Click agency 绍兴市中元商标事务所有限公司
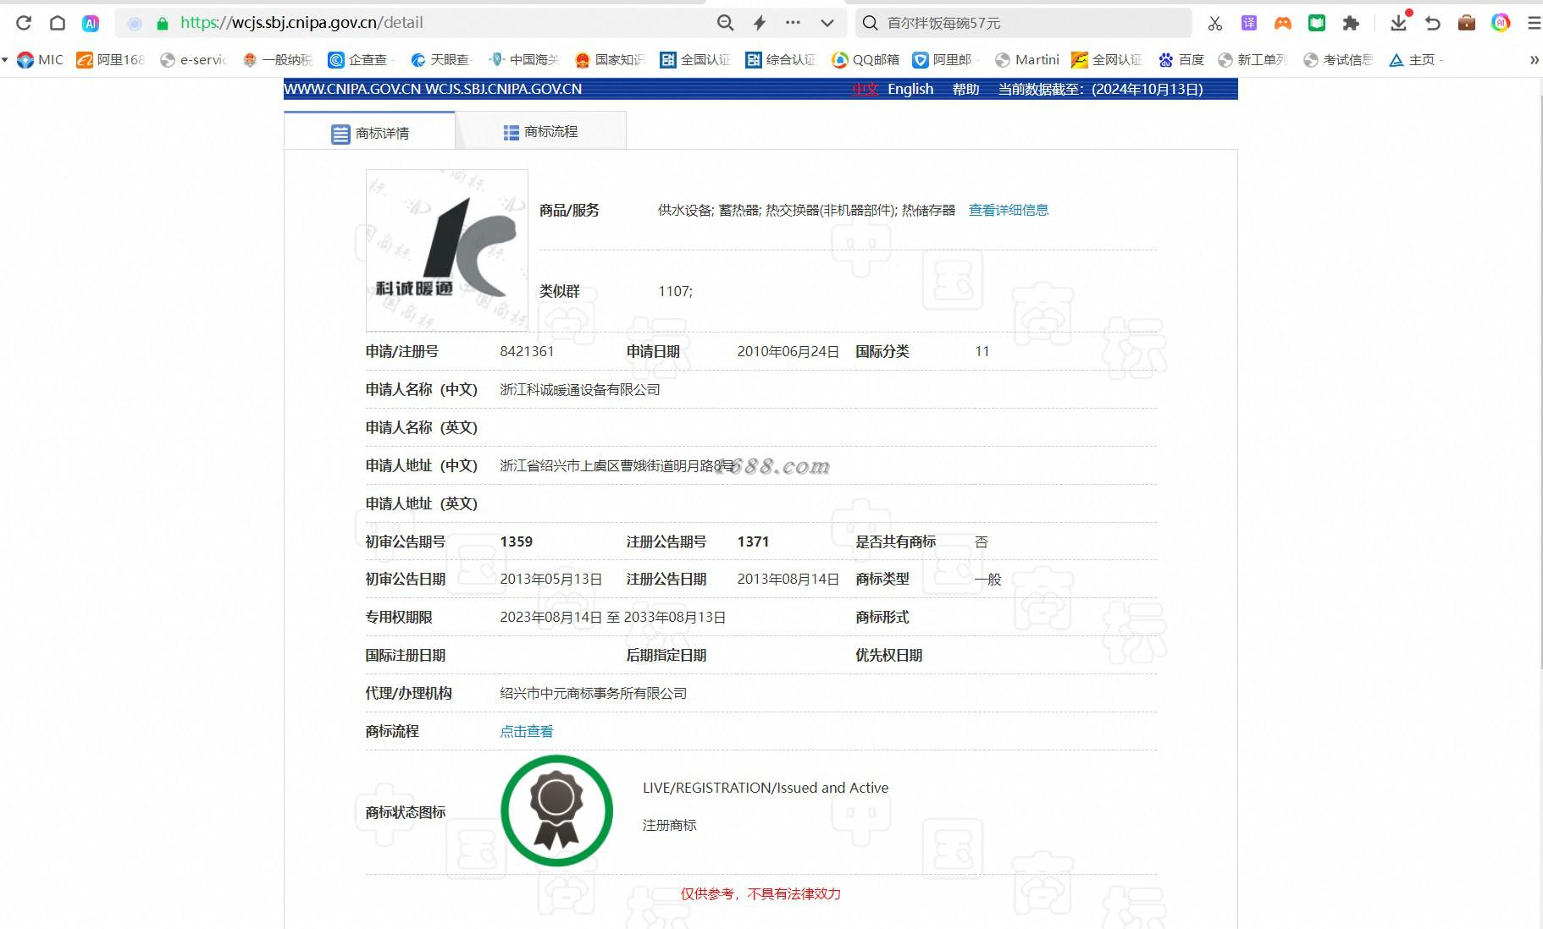The height and width of the screenshot is (929, 1543). [x=593, y=693]
